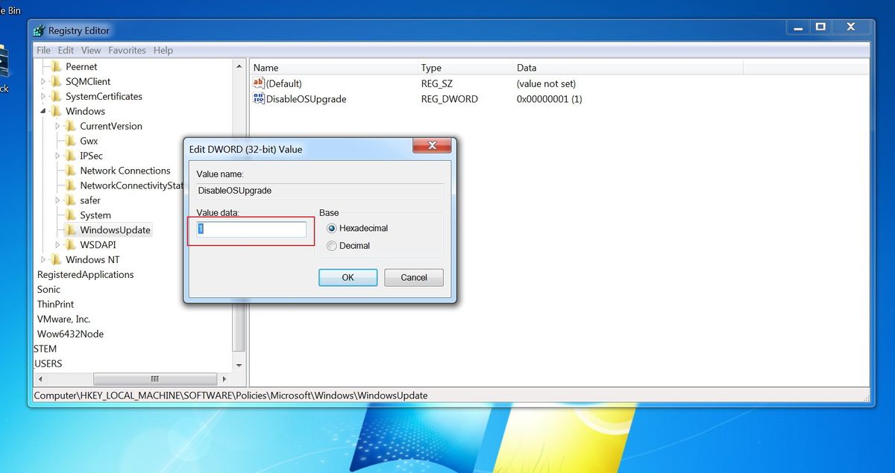Open the Favorites menu
The image size is (895, 473).
click(127, 50)
